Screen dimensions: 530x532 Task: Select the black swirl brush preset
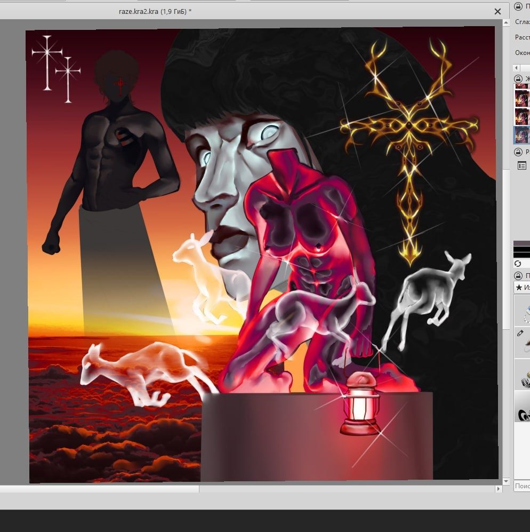click(x=522, y=406)
